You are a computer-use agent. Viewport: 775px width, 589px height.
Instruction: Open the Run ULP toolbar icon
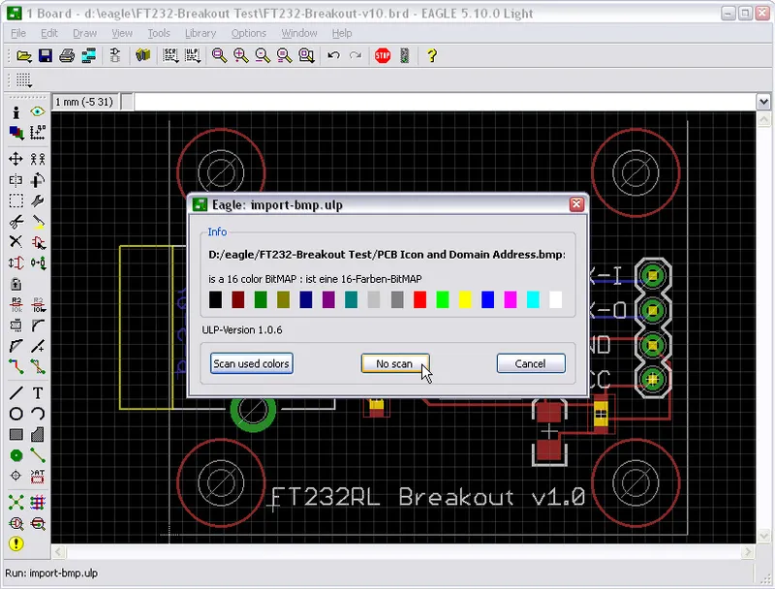191,55
